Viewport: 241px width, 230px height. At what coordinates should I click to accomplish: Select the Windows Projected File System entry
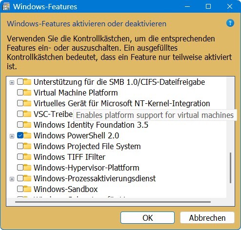pyautogui.click(x=87, y=146)
